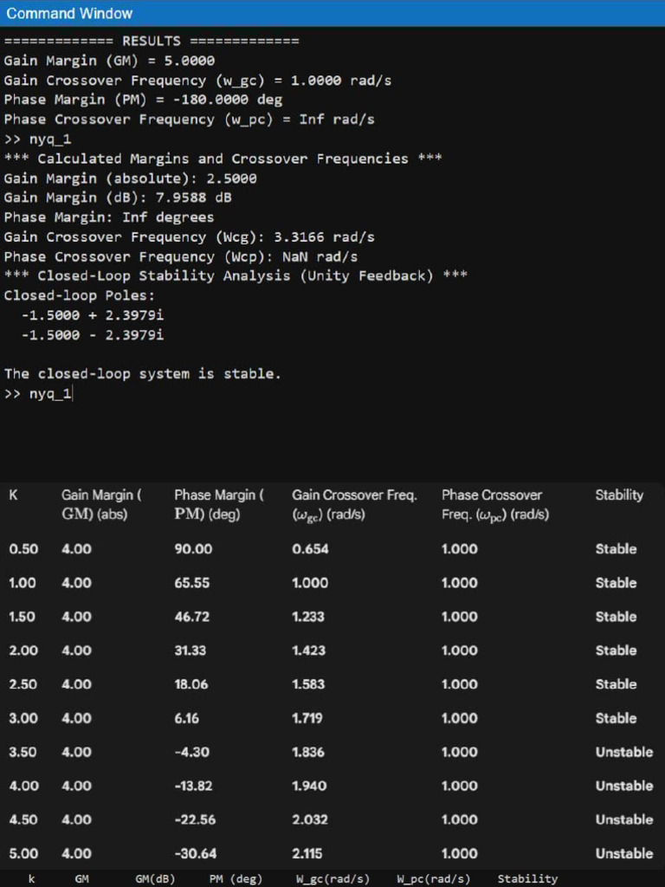Click 'Unstable' in the K 3.50 row
This screenshot has height=887, width=665.
[624, 753]
